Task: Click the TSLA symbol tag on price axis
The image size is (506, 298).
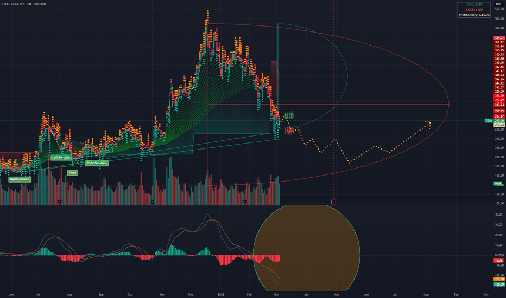Action: (x=489, y=120)
